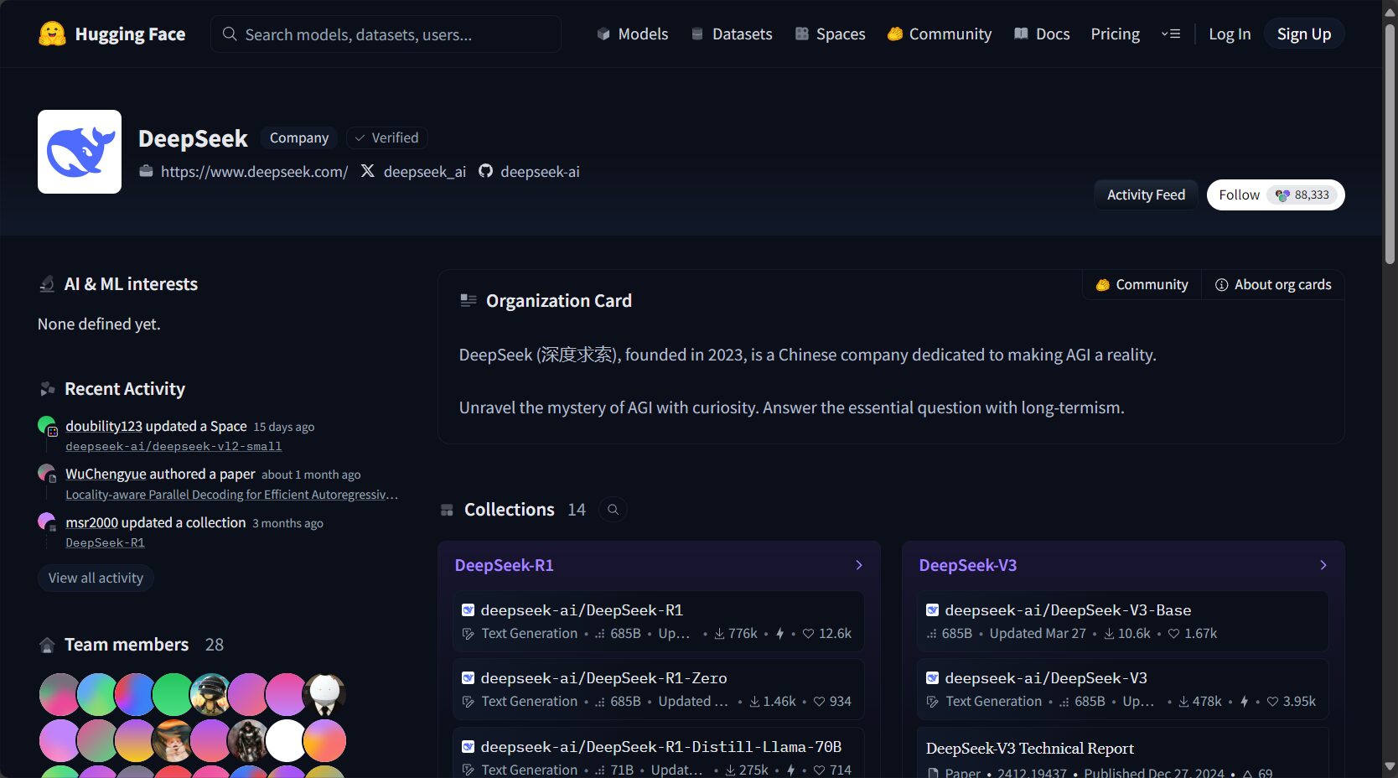The image size is (1398, 778).
Task: Open the DeepSeek-R1 collection title
Action: [504, 565]
